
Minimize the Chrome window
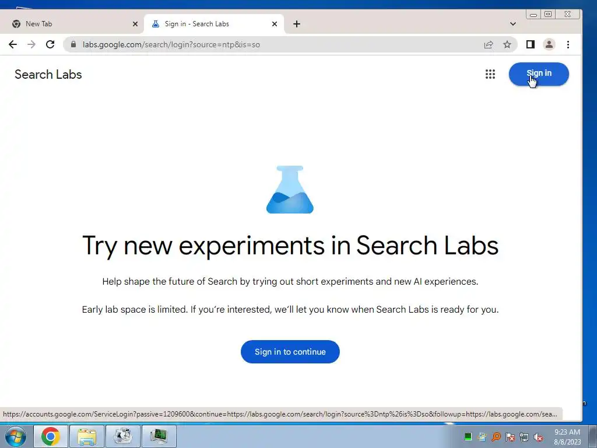[x=533, y=15]
